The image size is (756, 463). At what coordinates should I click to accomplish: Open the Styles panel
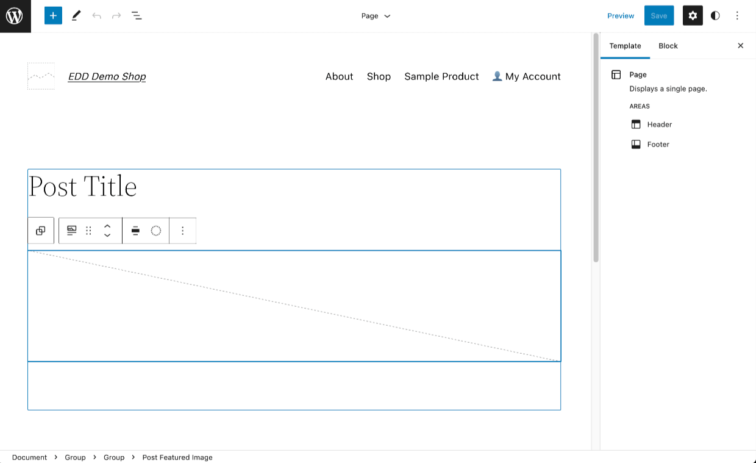715,15
